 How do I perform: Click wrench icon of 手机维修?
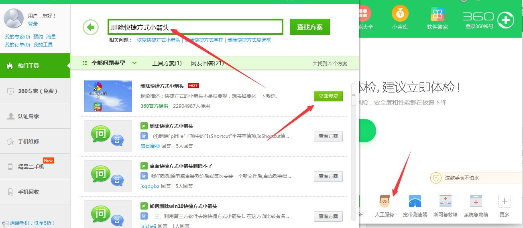point(11,141)
